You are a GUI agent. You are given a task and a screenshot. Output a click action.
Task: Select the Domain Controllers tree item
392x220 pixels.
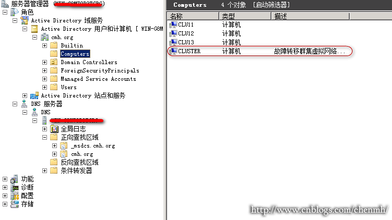tap(89, 62)
